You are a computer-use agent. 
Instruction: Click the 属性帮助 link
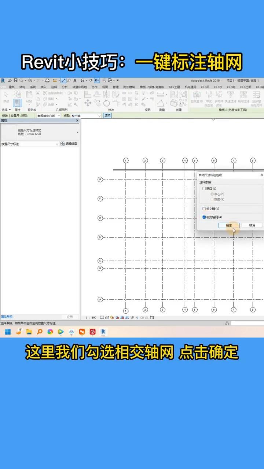[x=7, y=316]
